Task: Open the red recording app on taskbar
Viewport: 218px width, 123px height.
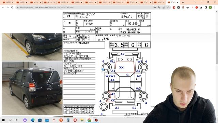Action: tap(96, 120)
